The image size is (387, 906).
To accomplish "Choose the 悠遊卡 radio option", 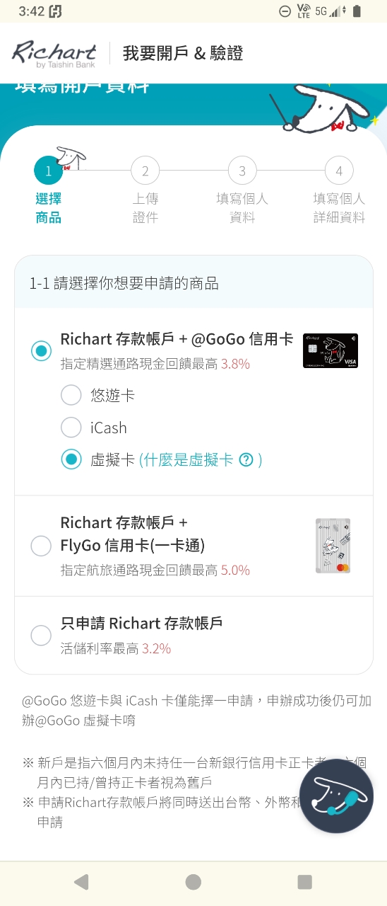I will [x=71, y=395].
